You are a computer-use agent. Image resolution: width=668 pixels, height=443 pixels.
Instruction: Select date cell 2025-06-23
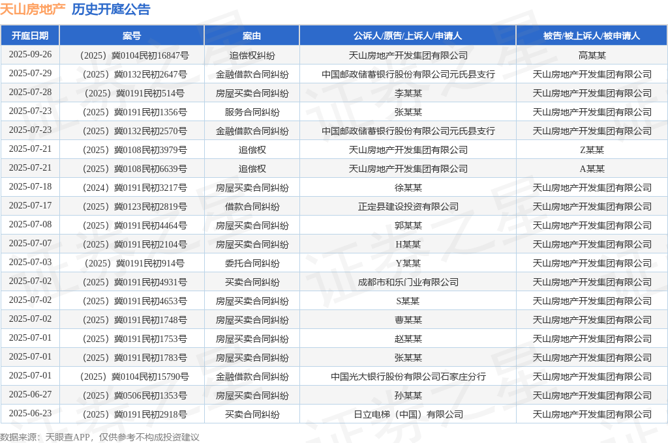tap(30, 414)
